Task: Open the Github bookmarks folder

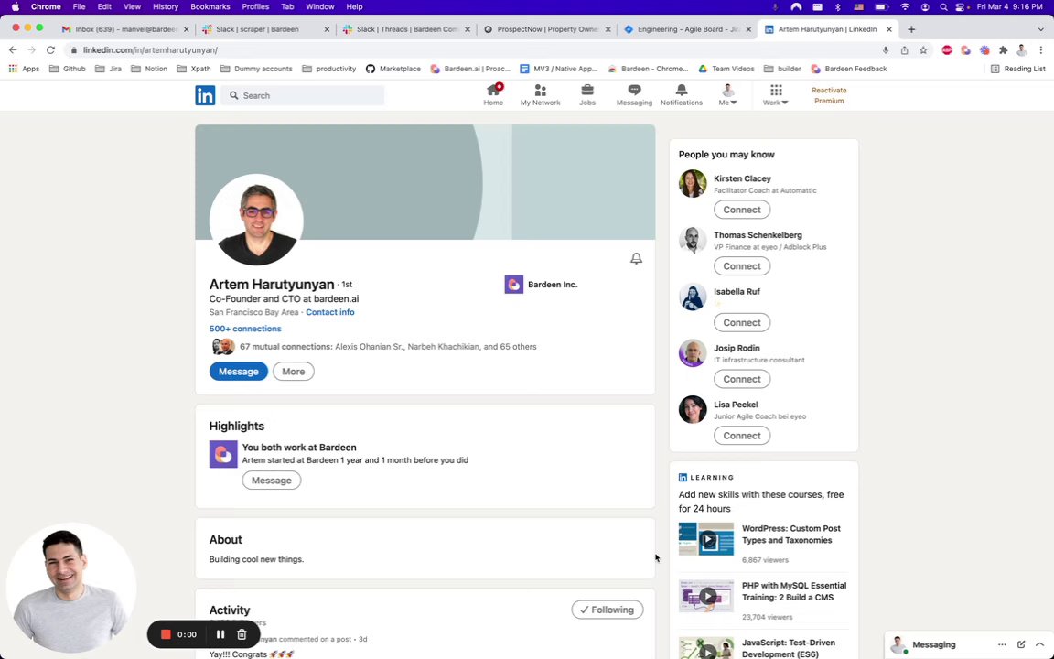Action: click(x=68, y=69)
